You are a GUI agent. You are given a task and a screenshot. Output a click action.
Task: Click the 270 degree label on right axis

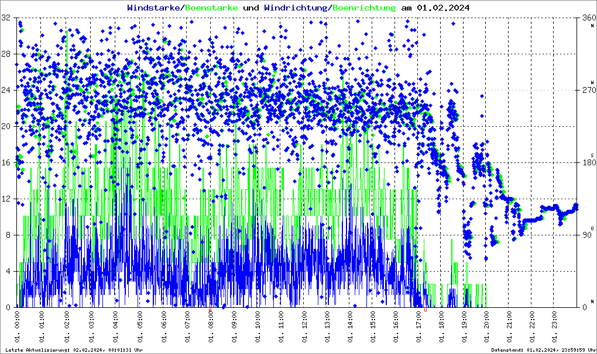[x=586, y=91]
